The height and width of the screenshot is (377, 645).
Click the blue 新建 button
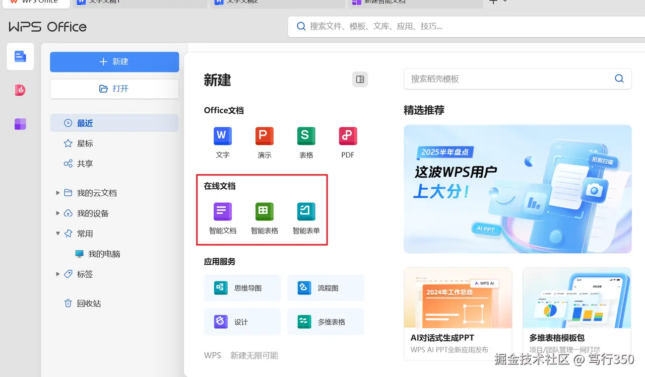(x=114, y=62)
